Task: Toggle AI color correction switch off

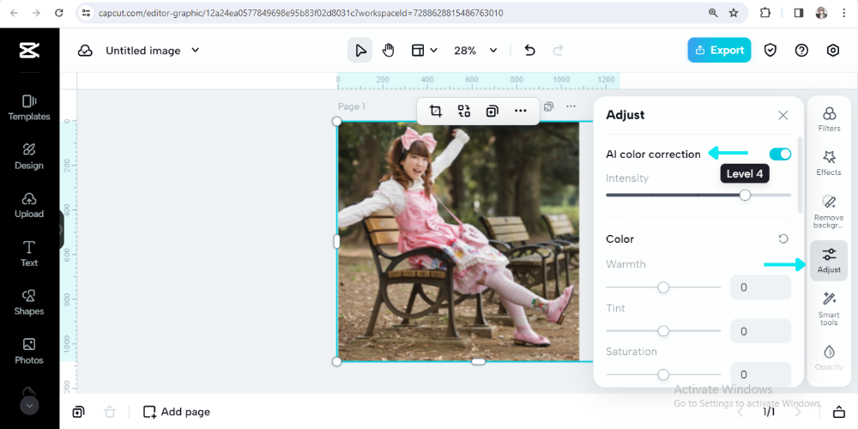Action: click(x=780, y=154)
